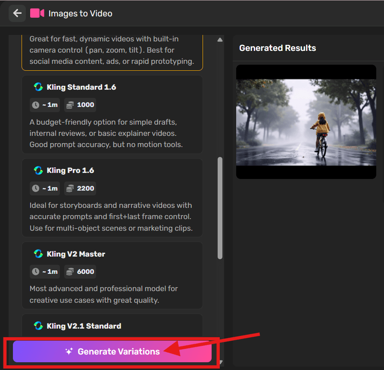Click the coins icon beside 2200

point(70,188)
